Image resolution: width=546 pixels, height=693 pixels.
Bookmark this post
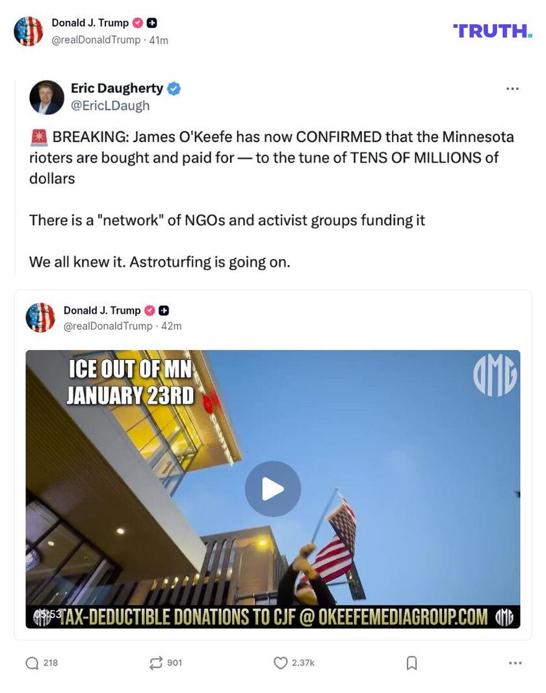point(411,663)
